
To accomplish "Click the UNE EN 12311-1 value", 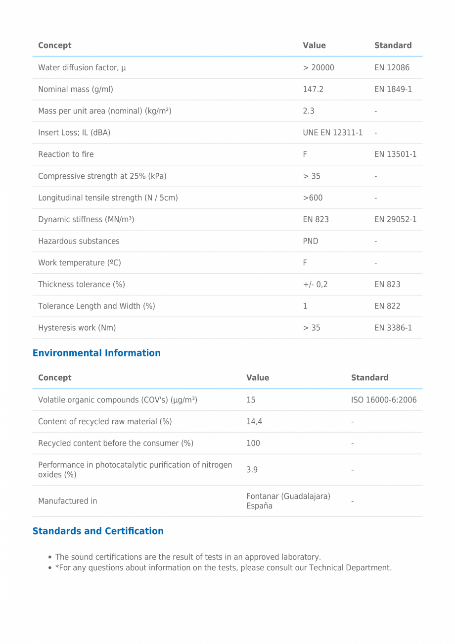I will click(x=333, y=133).
